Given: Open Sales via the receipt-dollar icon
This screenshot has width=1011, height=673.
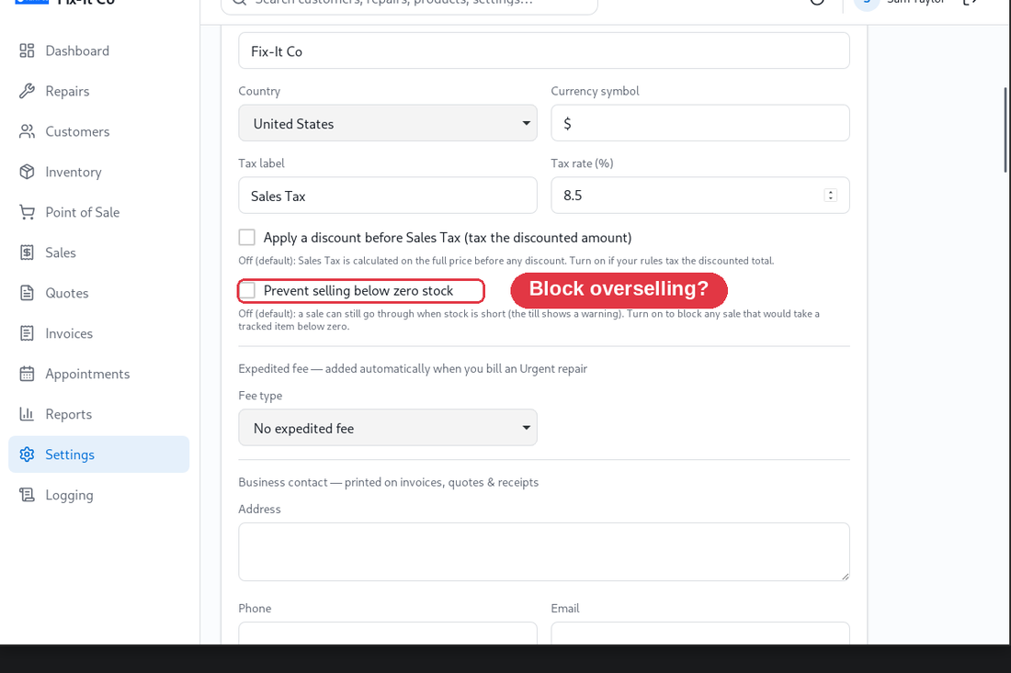Looking at the screenshot, I should click(x=27, y=253).
